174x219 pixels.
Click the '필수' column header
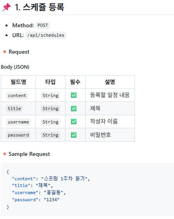pyautogui.click(x=75, y=82)
